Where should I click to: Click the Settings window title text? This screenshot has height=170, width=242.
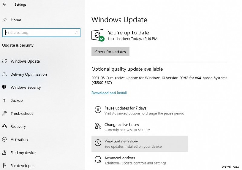point(20,5)
